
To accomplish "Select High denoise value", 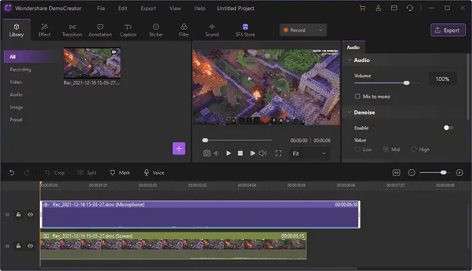I will [x=413, y=150].
